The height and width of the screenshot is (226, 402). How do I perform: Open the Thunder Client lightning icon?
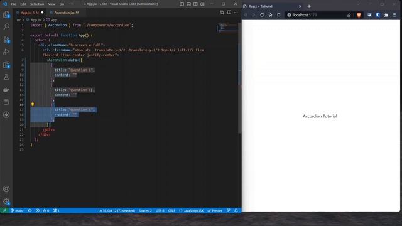[x=6, y=114]
